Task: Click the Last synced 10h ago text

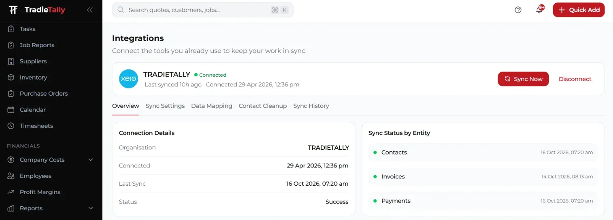Action: [x=173, y=85]
